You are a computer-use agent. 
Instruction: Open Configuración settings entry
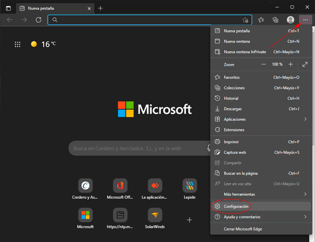coord(260,206)
